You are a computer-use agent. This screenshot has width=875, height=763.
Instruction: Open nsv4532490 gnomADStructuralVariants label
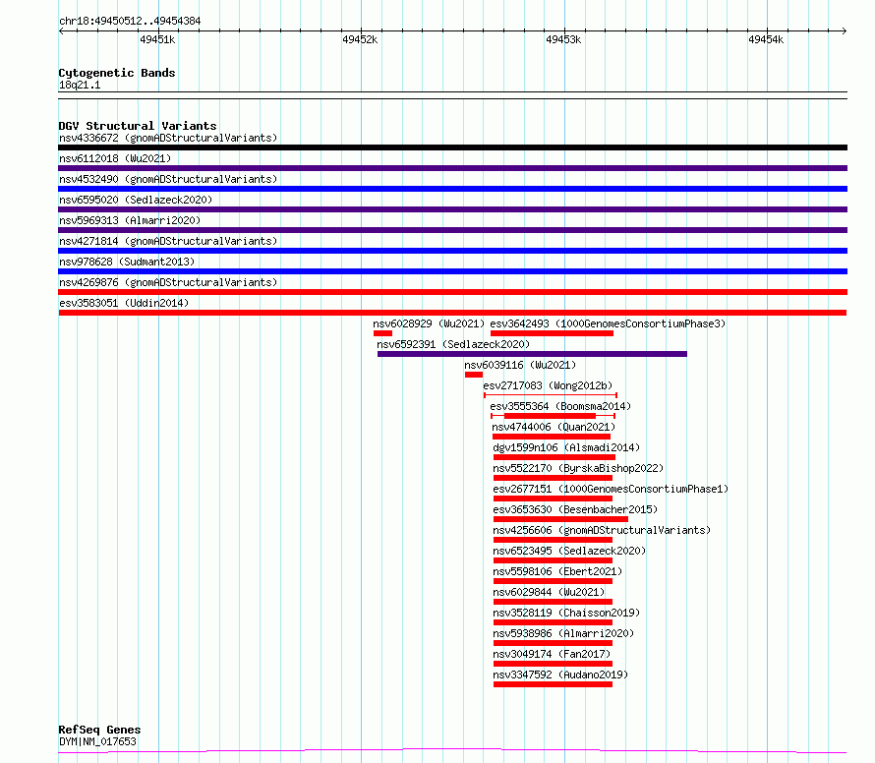pos(168,179)
